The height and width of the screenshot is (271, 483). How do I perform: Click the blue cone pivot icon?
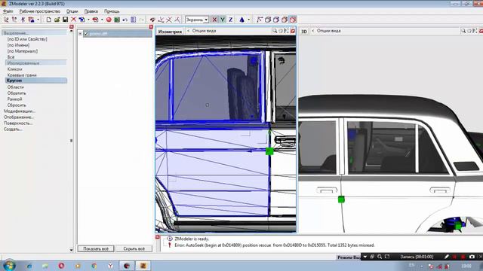241,20
